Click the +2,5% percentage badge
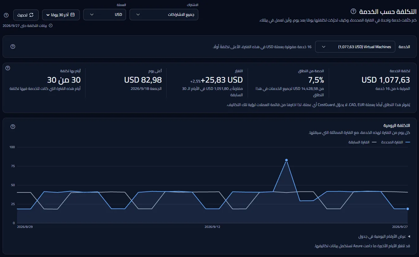 (x=195, y=81)
